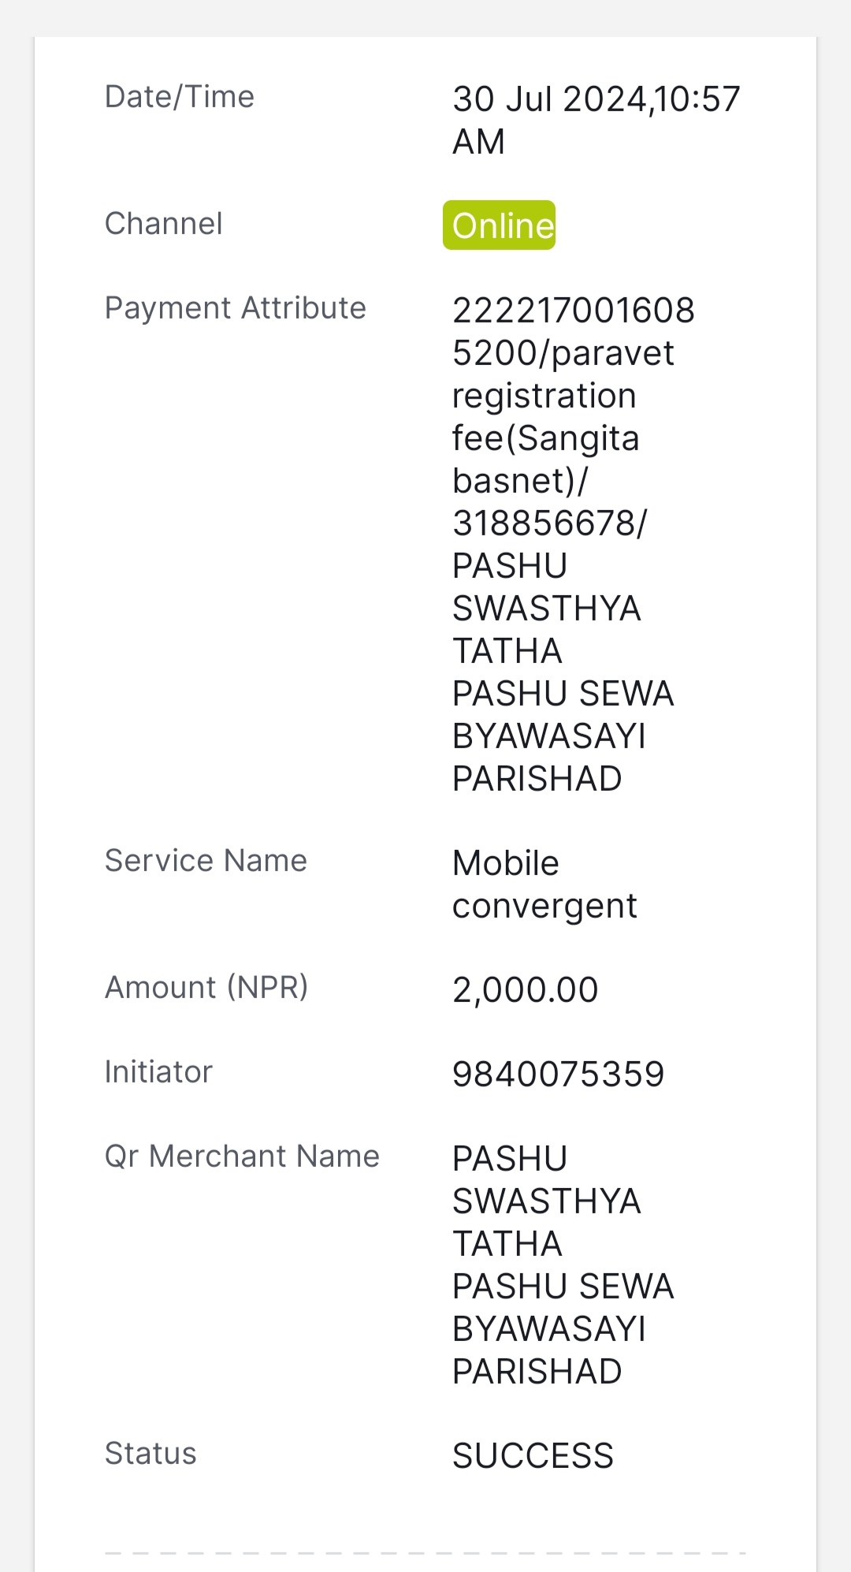Tap the Mobile convergent service value
Screen dimensions: 851x1572
click(x=544, y=885)
